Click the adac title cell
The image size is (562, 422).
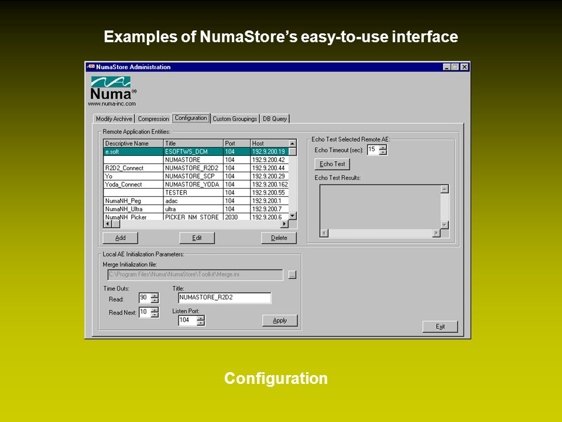tap(193, 201)
